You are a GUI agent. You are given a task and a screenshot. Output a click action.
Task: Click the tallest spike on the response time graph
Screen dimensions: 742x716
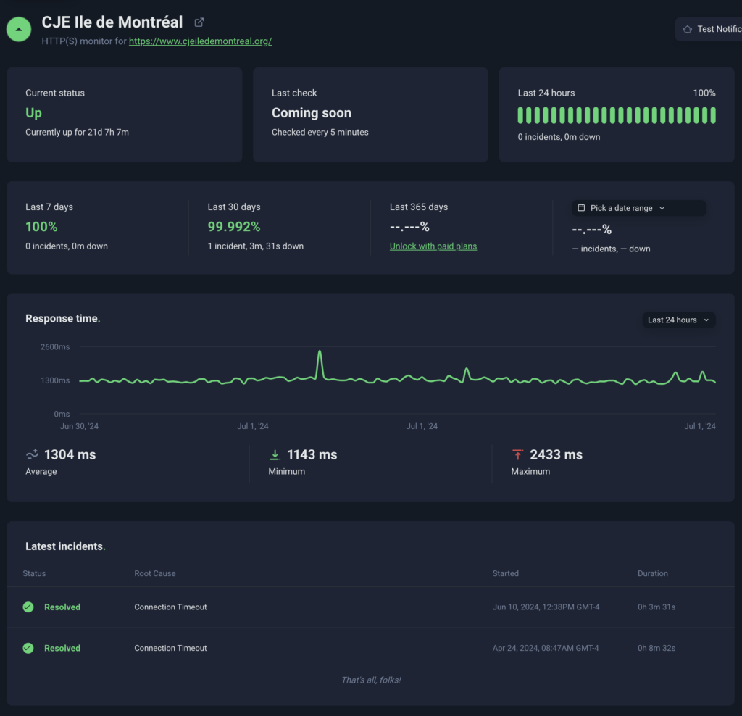coord(320,353)
